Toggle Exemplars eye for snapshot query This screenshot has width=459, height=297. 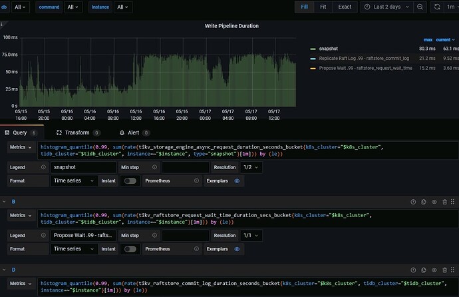tap(237, 180)
